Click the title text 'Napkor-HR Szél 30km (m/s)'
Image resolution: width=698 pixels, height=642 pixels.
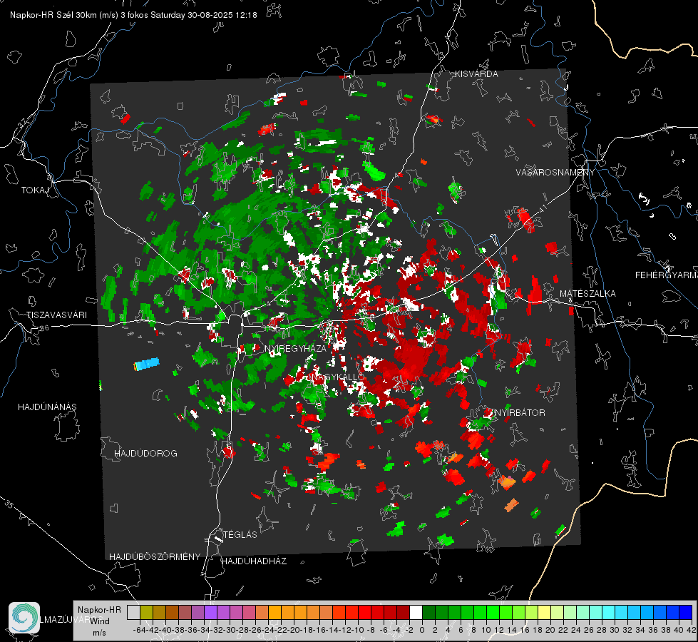pyautogui.click(x=64, y=15)
